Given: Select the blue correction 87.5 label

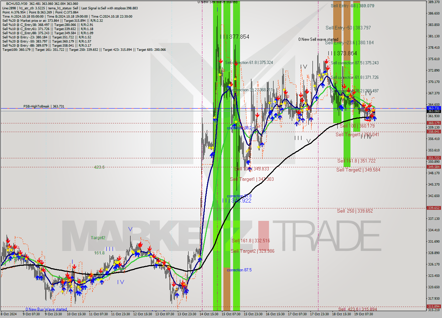Looking at the screenshot, I should 239,270.
